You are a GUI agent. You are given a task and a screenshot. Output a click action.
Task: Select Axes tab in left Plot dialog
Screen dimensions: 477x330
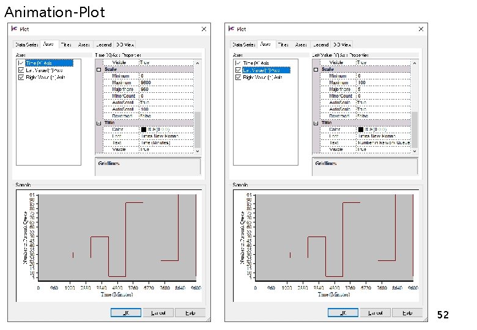49,44
